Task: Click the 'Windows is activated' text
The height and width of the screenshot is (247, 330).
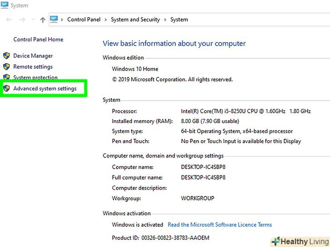Action: click(137, 225)
